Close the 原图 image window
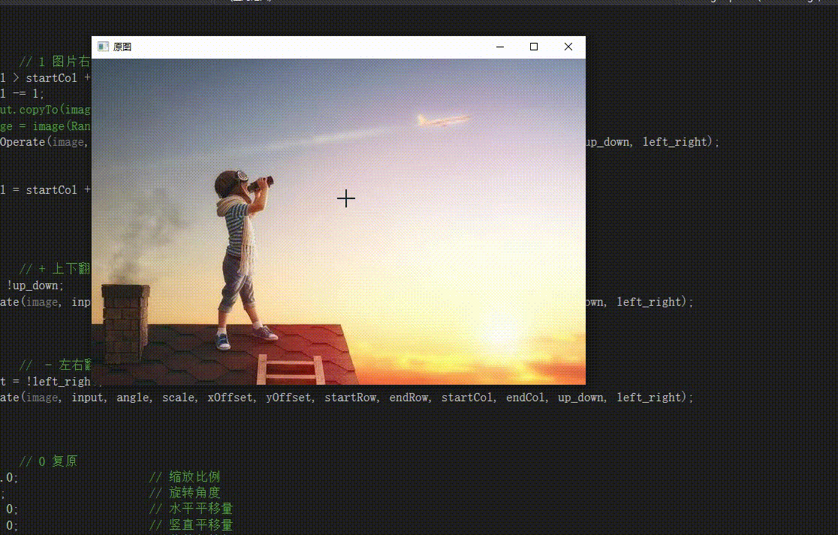 (568, 47)
